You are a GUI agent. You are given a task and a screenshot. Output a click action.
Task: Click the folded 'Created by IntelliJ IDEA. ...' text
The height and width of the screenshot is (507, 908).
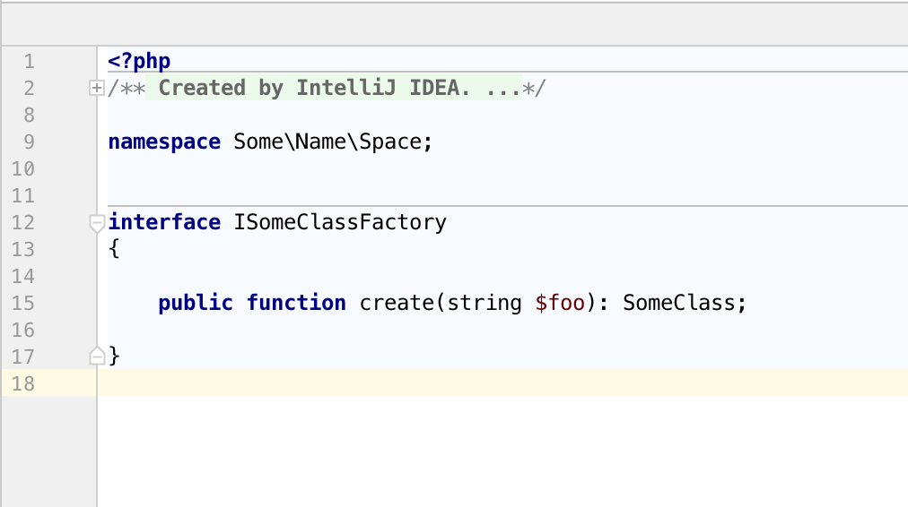(334, 88)
